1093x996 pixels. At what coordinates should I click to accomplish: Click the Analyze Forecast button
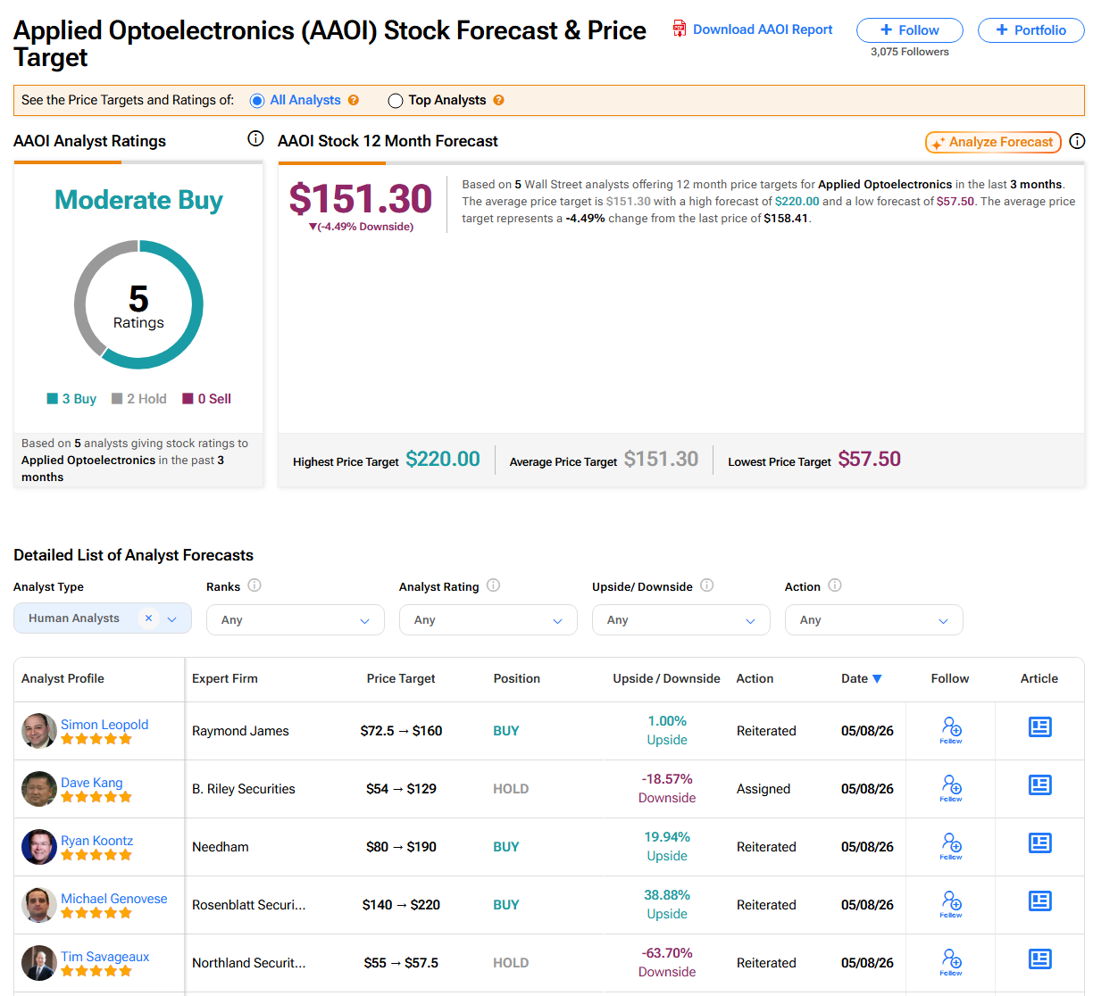point(994,142)
